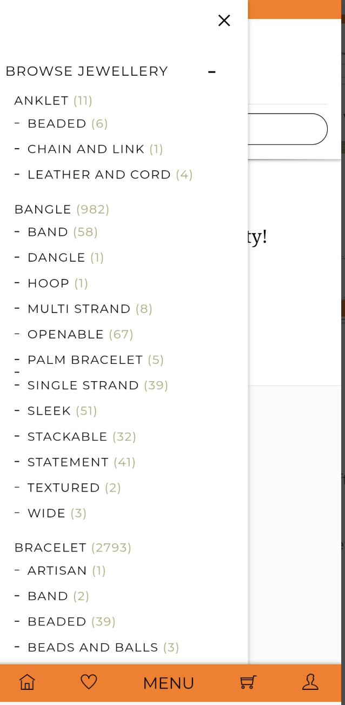Viewport: 345px width, 705px height.
Task: View the shopping cart icon
Action: 247,683
